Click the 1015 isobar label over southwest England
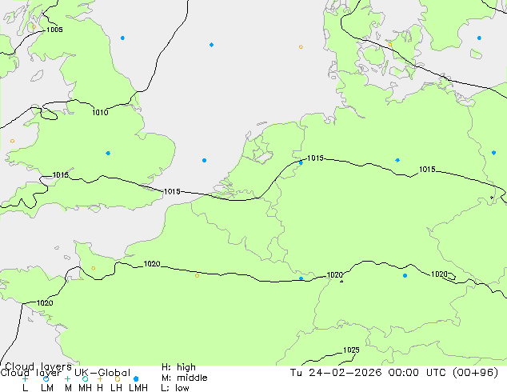 [61, 175]
